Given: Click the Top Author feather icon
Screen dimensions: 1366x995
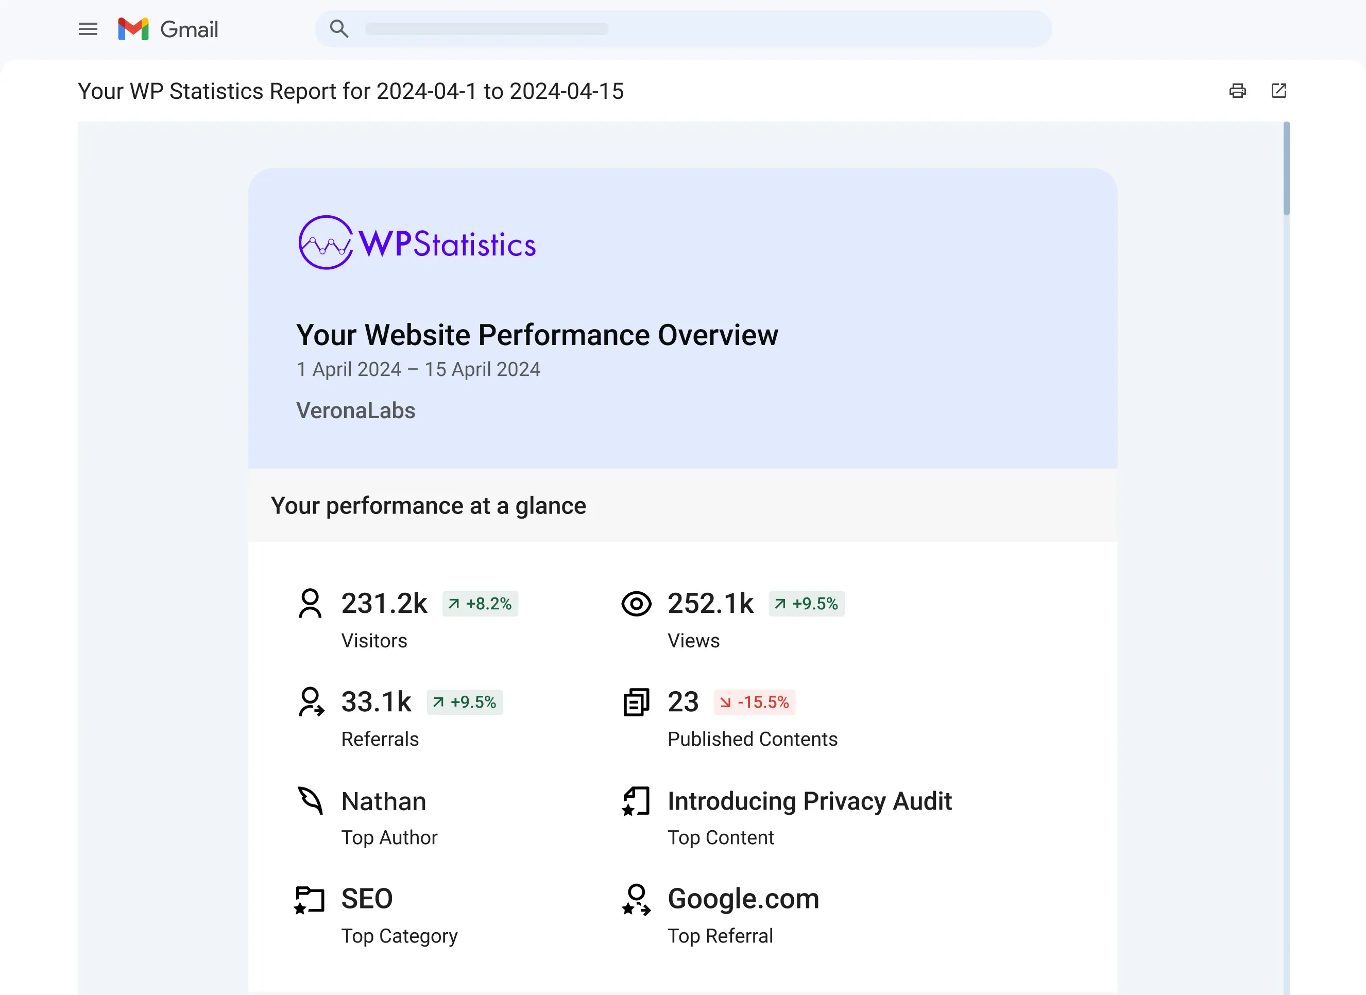Looking at the screenshot, I should point(311,801).
